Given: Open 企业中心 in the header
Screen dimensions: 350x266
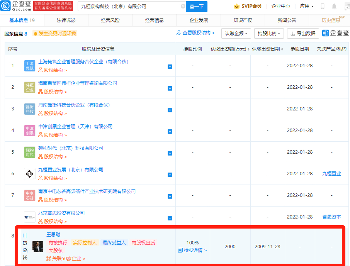Looking at the screenshot, I should (281, 6).
